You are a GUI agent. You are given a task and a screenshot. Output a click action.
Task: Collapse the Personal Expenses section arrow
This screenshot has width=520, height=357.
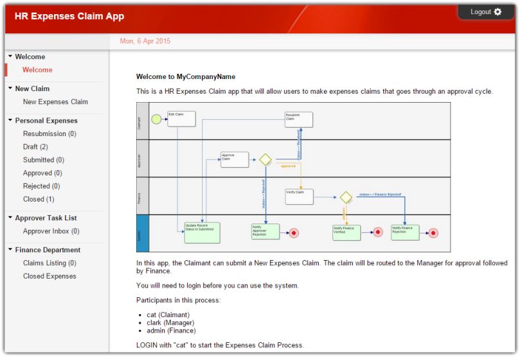click(x=10, y=120)
